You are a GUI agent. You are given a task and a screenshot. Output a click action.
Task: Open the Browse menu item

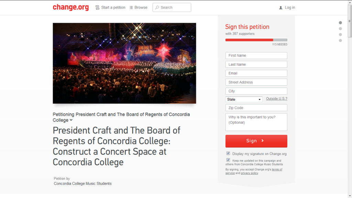point(141,8)
